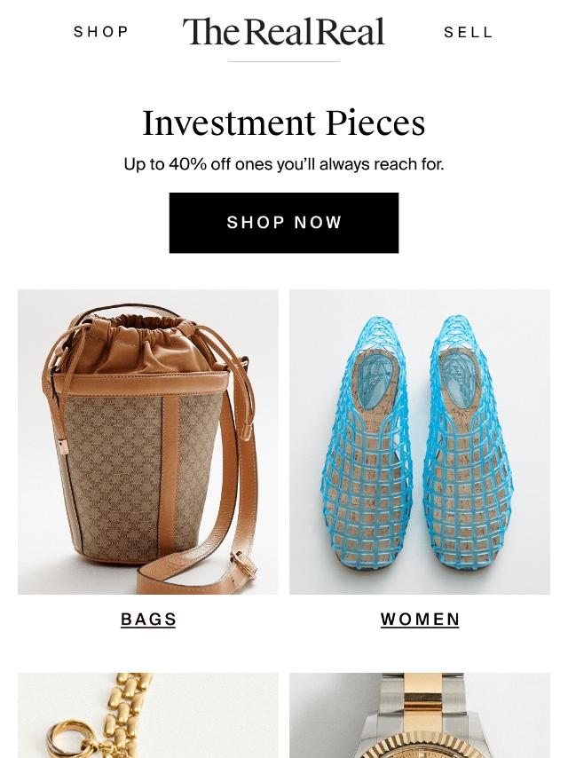The image size is (568, 758).
Task: Click the gold ring charm on chain
Action: (70, 740)
